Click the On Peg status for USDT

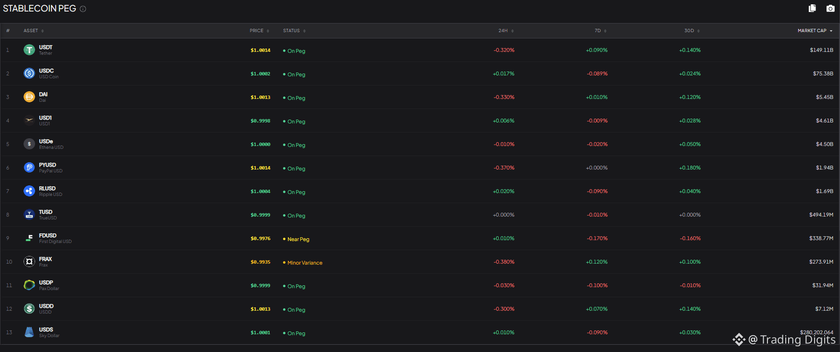(x=294, y=51)
